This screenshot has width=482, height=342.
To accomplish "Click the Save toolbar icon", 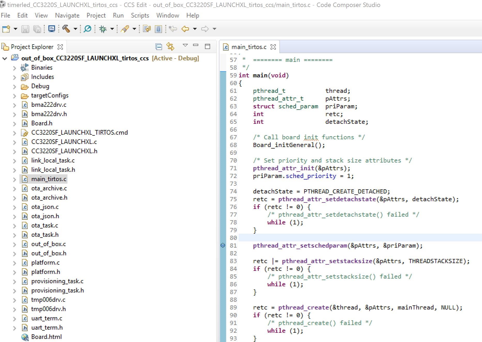I will (x=25, y=29).
